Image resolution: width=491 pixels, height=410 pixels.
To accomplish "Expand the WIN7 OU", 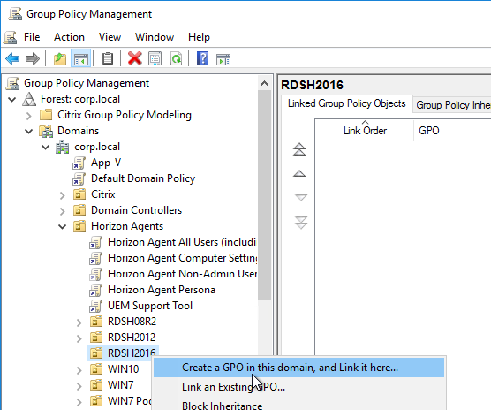I will [79, 386].
